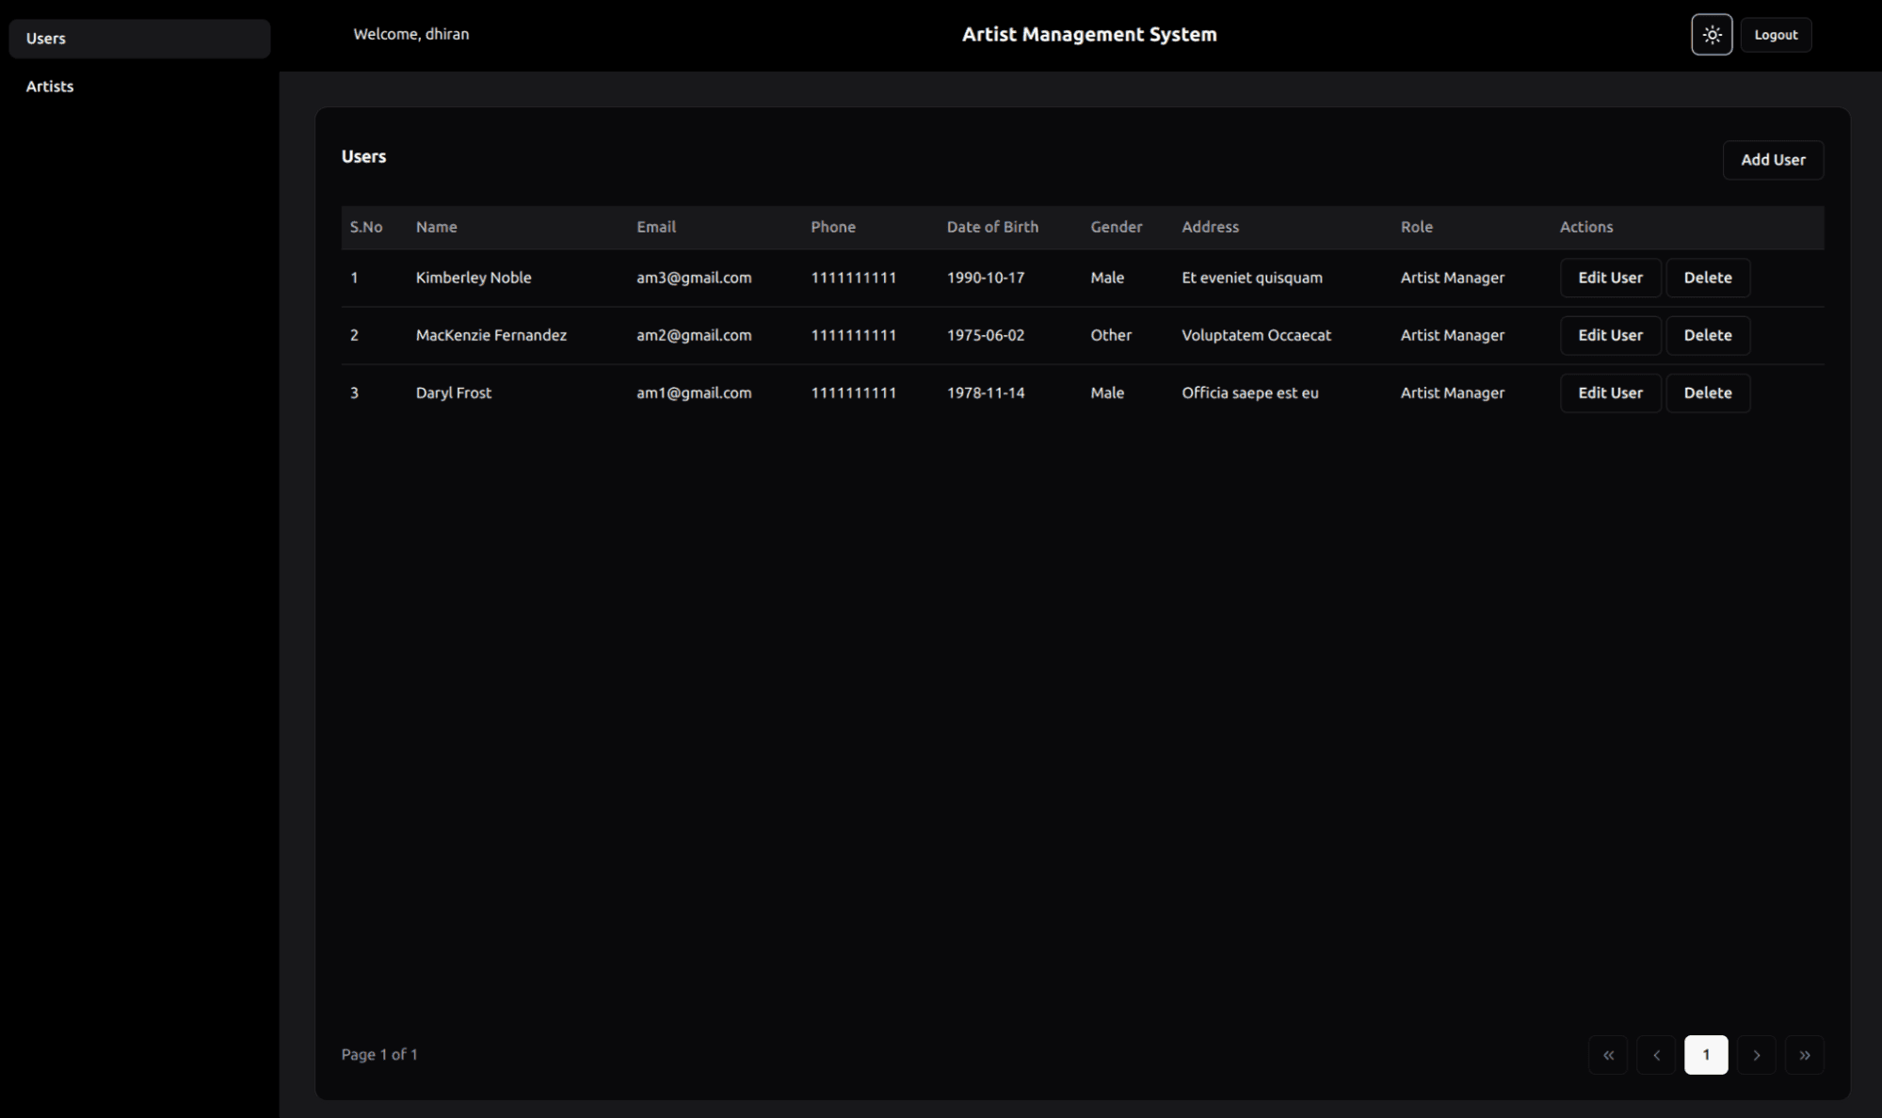Screen dimensions: 1882x1118
Task: Delete the user MacKenzie Fernandez
Action: tap(1708, 335)
